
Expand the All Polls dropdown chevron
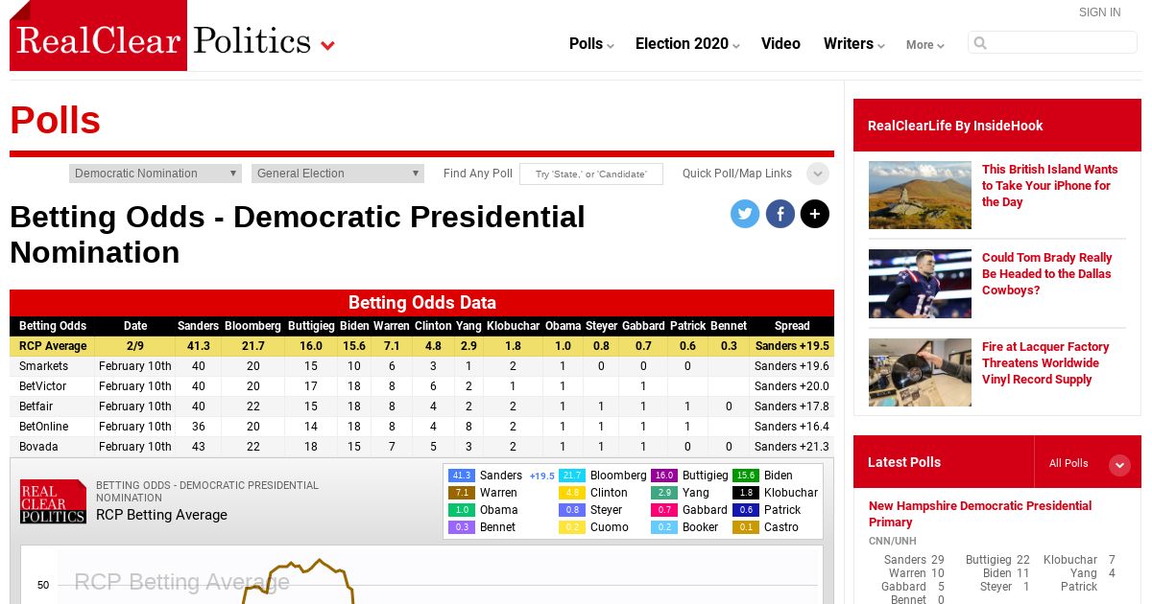[x=1119, y=465]
